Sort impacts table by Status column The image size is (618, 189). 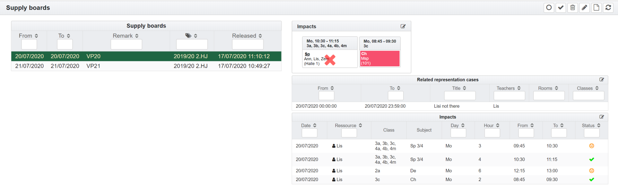pyautogui.click(x=591, y=125)
